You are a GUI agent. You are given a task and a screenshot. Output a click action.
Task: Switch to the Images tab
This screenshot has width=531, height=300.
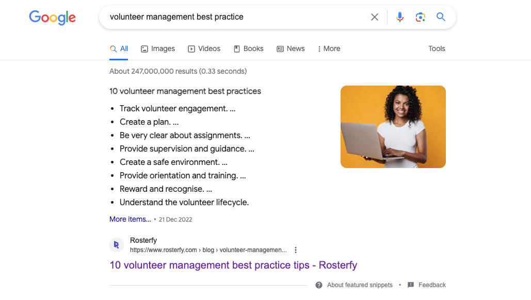[x=158, y=48]
